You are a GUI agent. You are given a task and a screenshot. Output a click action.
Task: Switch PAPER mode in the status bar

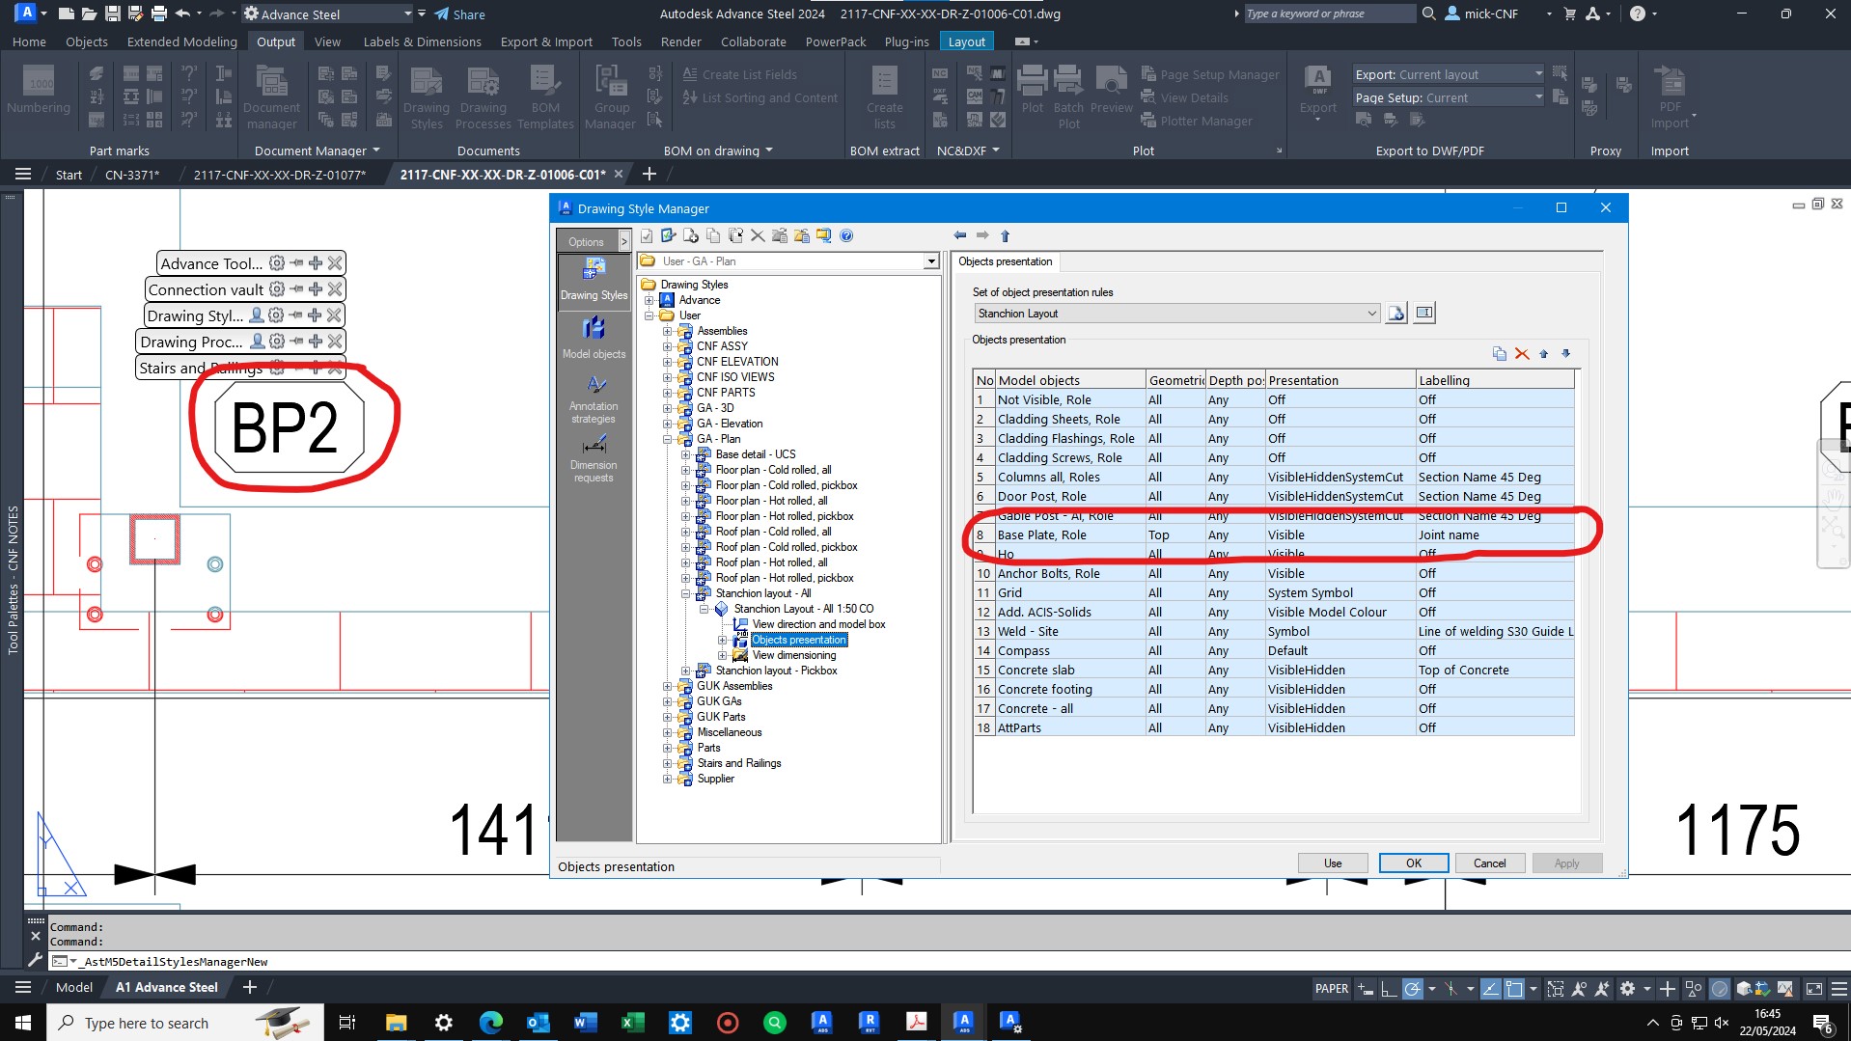coord(1331,987)
